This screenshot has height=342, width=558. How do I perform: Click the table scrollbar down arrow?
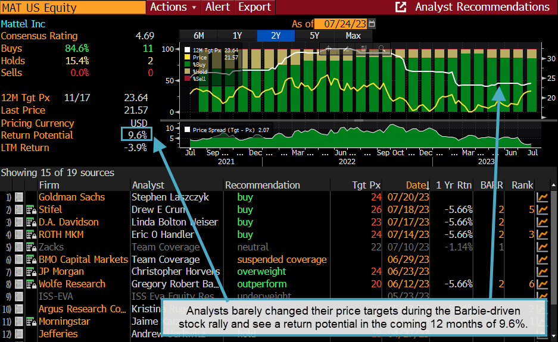pyautogui.click(x=553, y=335)
